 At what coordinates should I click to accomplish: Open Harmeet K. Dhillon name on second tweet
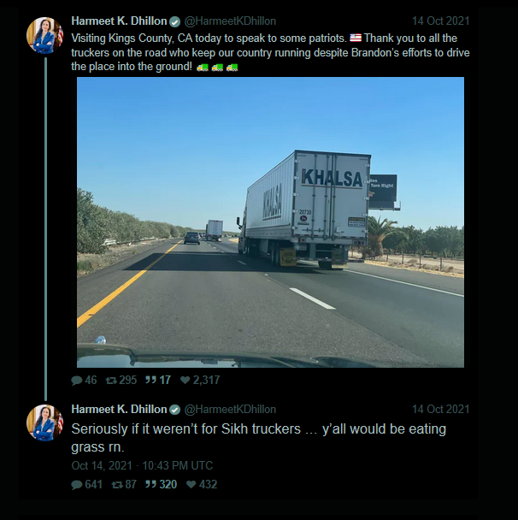point(118,409)
